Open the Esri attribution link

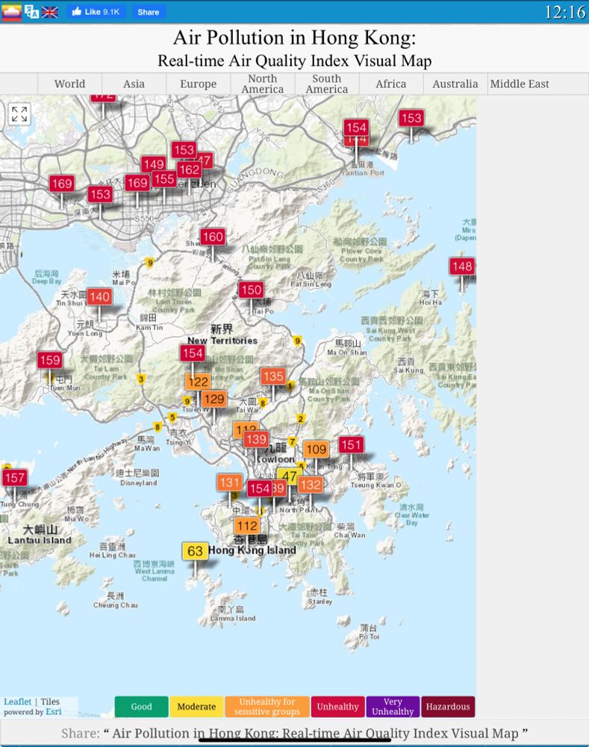pos(53,712)
